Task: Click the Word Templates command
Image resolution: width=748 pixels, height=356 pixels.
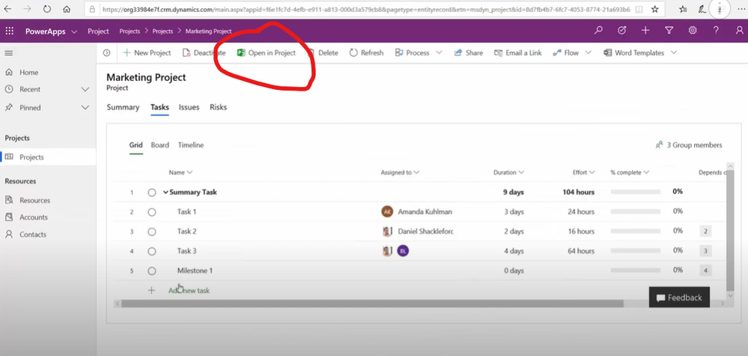Action: coord(633,53)
